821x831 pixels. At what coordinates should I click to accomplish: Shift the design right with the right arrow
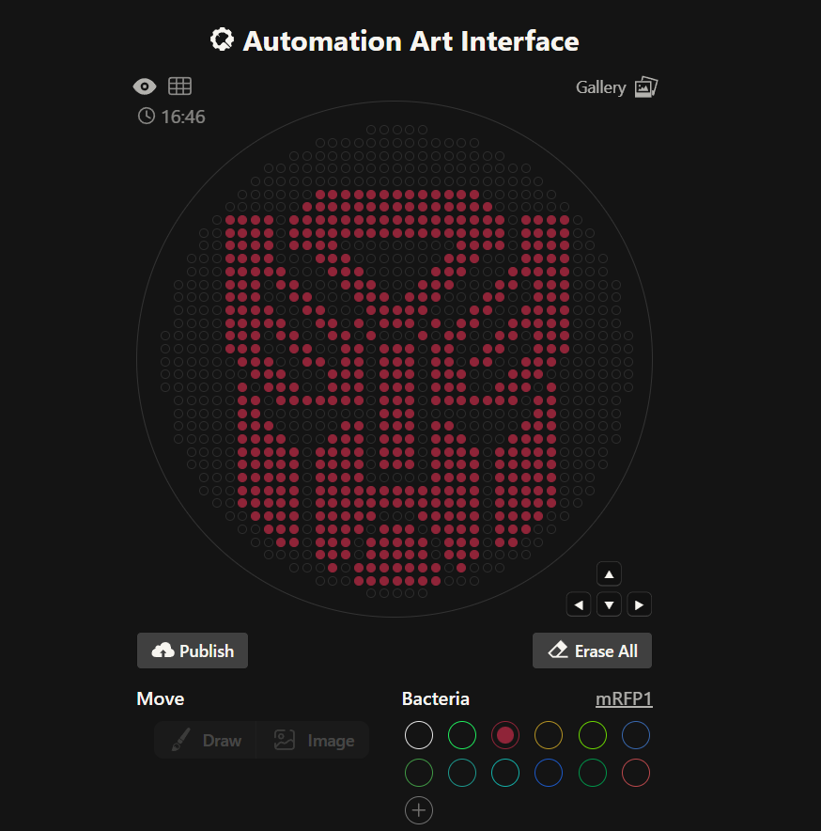640,604
